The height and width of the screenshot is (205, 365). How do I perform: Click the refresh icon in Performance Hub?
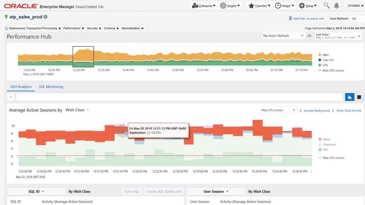[x=309, y=36]
